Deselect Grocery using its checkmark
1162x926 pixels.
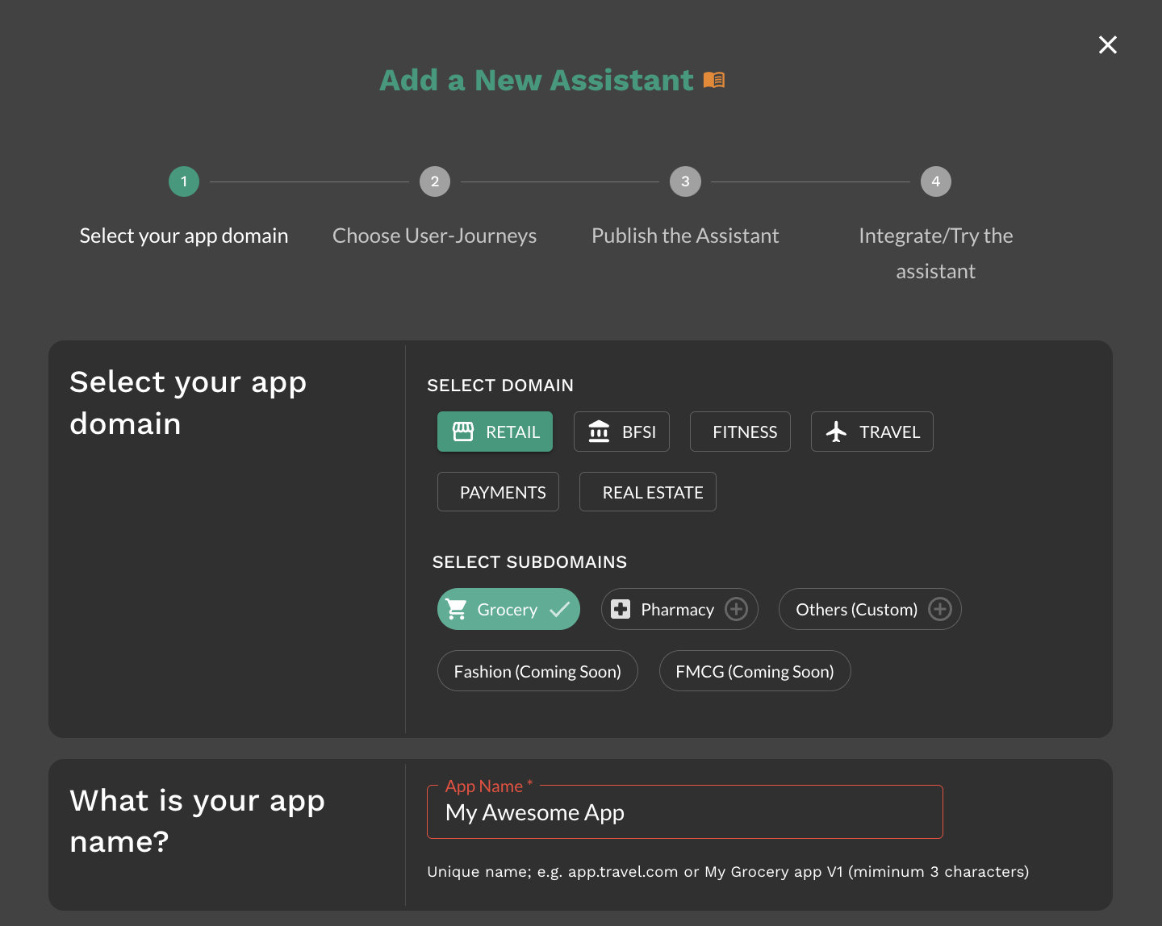(x=559, y=609)
